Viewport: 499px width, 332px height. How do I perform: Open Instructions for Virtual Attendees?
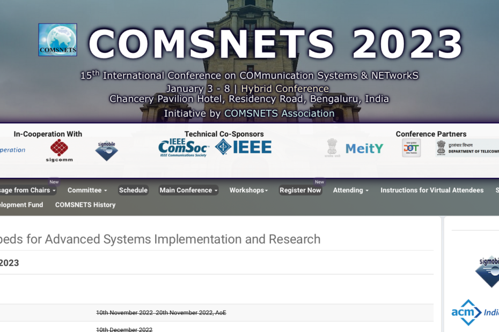click(432, 190)
